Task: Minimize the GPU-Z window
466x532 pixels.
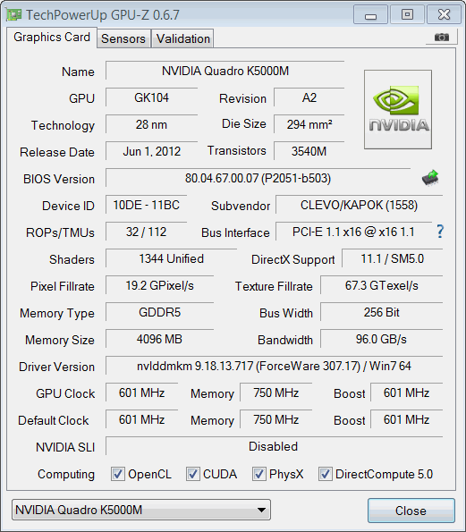Action: pos(370,15)
